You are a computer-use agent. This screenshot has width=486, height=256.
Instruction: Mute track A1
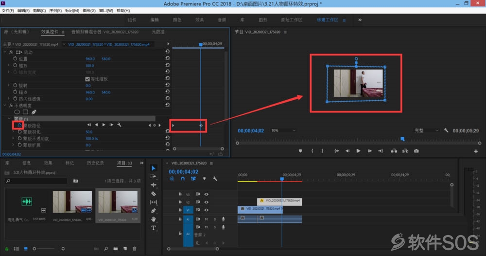click(206, 219)
